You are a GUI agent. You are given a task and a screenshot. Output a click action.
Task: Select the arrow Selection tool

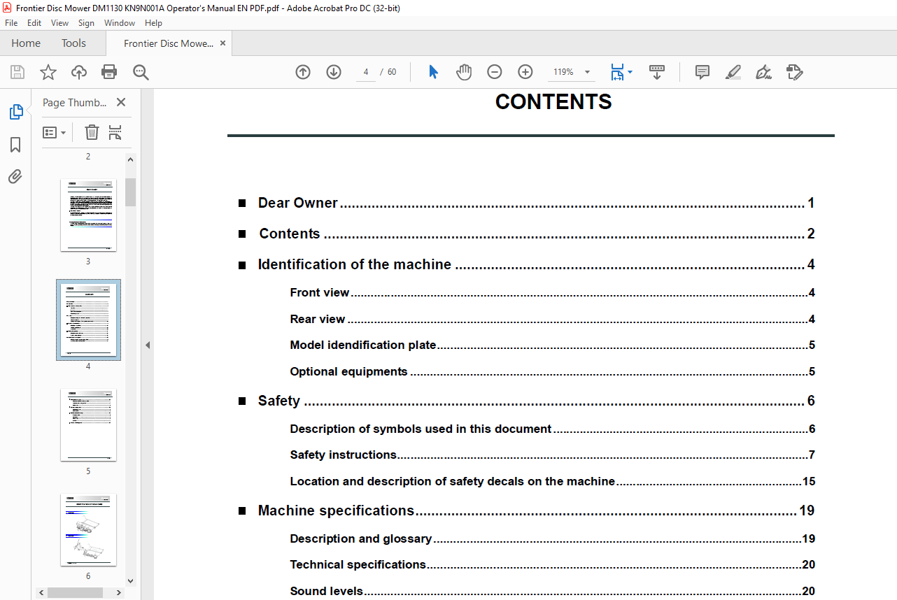pyautogui.click(x=433, y=72)
